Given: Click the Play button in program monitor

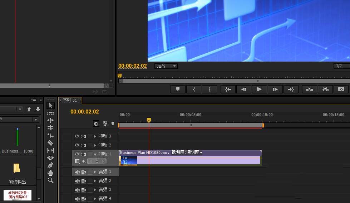Looking at the screenshot, I should point(259,89).
